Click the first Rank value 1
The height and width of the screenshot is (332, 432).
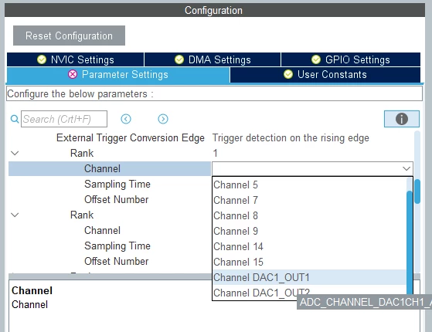[215, 153]
